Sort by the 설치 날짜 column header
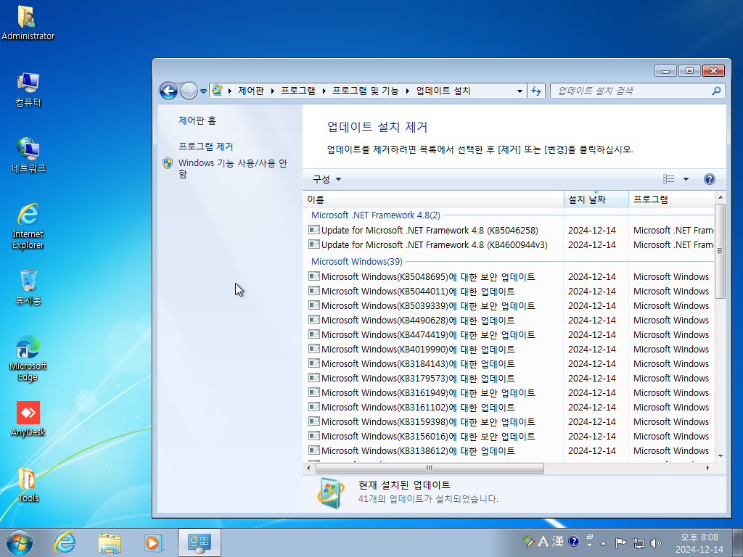Image resolution: width=743 pixels, height=557 pixels. [596, 199]
